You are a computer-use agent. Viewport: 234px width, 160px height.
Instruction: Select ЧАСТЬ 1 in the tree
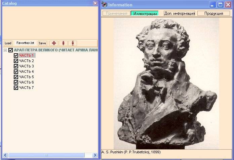pos(27,55)
